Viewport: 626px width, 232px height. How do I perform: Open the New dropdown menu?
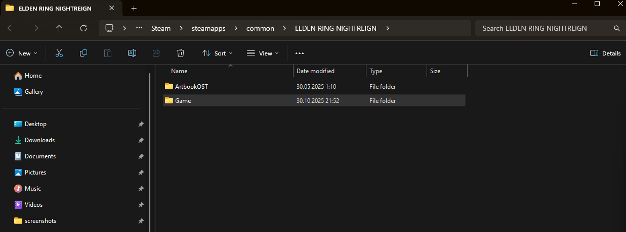22,53
